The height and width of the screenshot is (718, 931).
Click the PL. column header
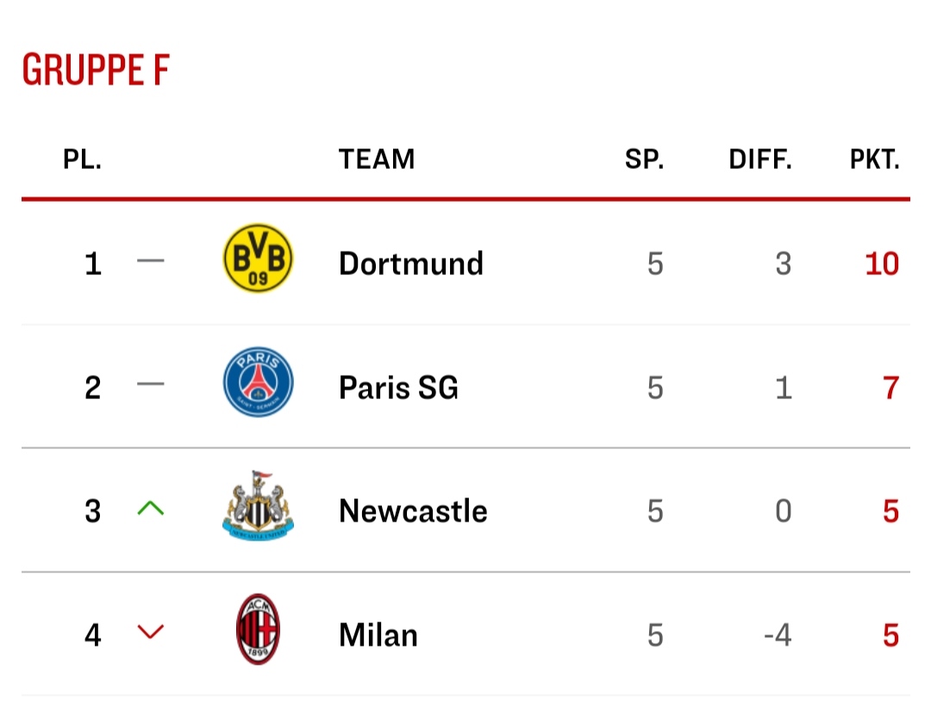point(83,159)
